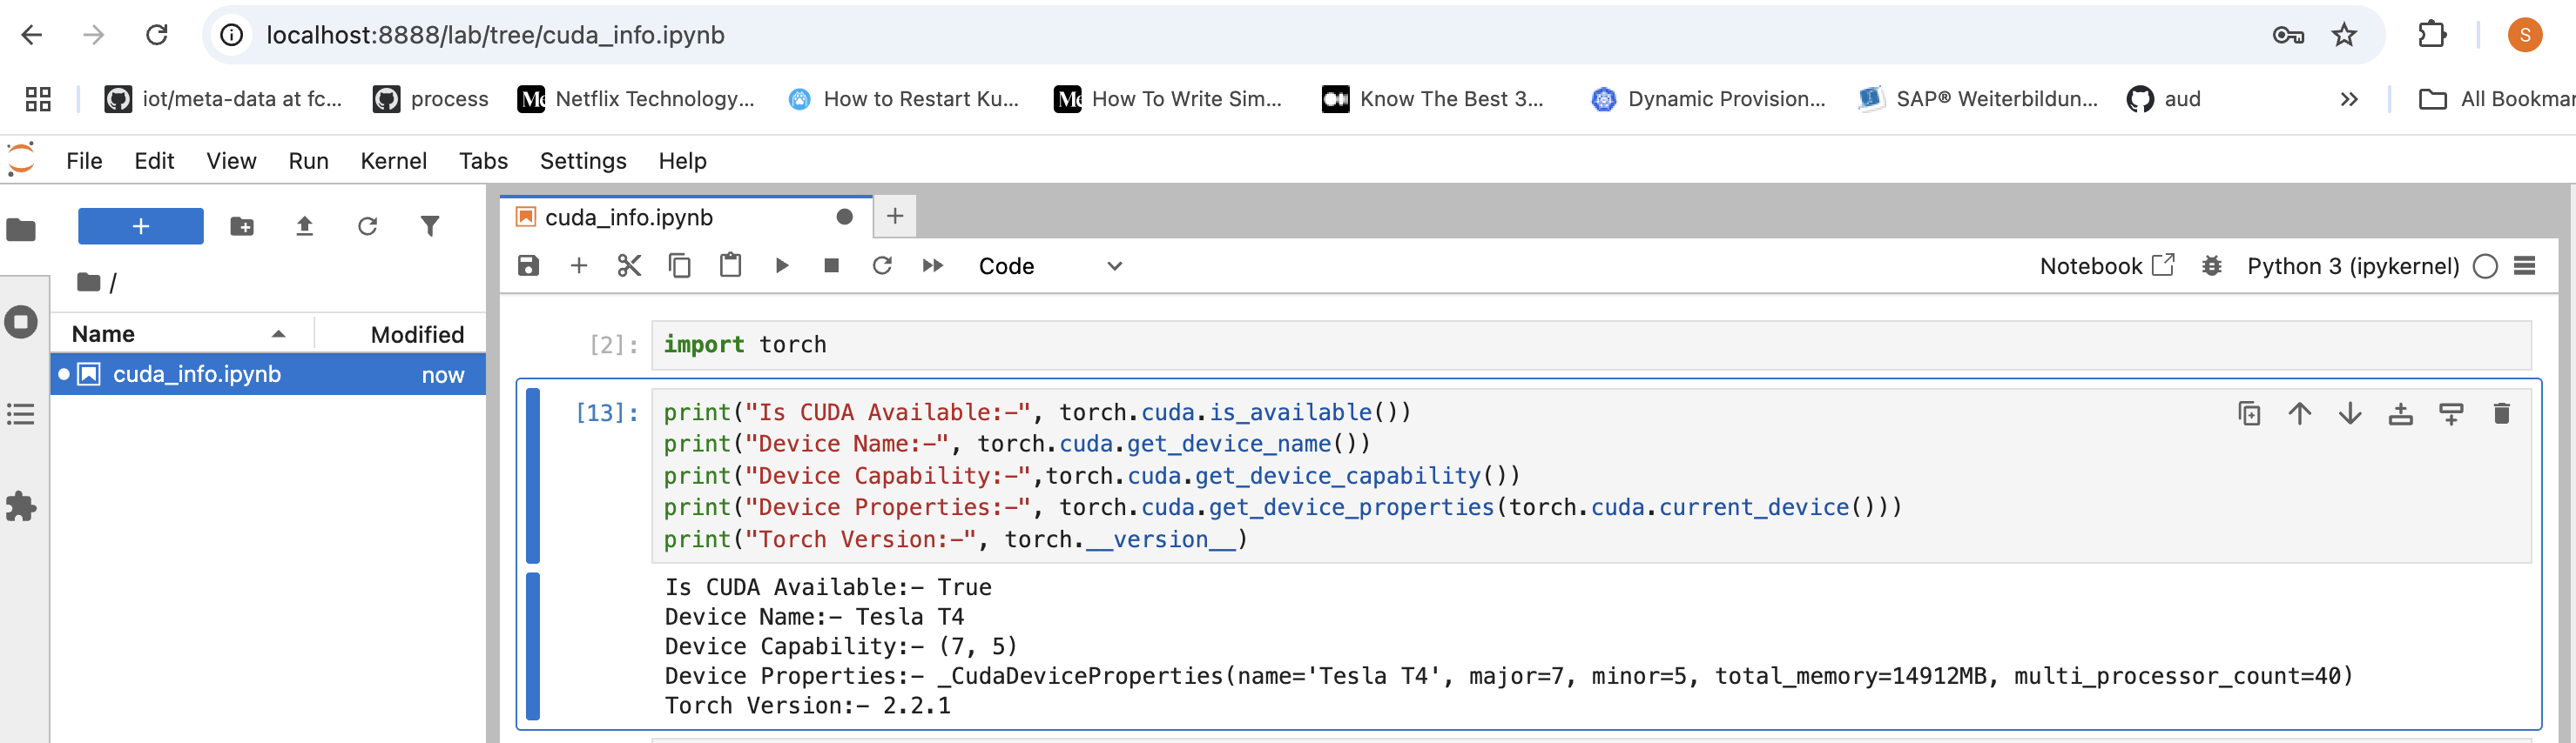
Task: Open the SAP Weiterbildun... bookmark
Action: pyautogui.click(x=1978, y=99)
